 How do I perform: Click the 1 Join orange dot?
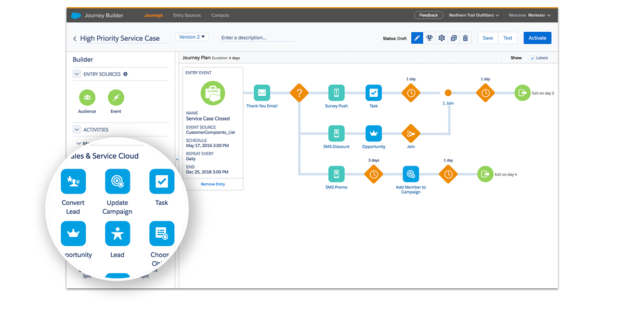[448, 93]
